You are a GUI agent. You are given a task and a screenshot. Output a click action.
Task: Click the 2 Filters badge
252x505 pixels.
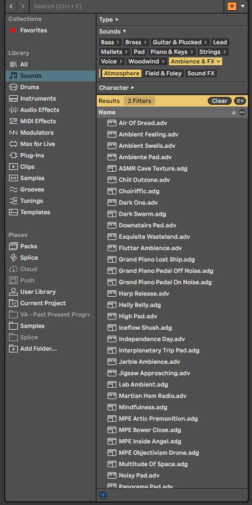[x=140, y=101]
